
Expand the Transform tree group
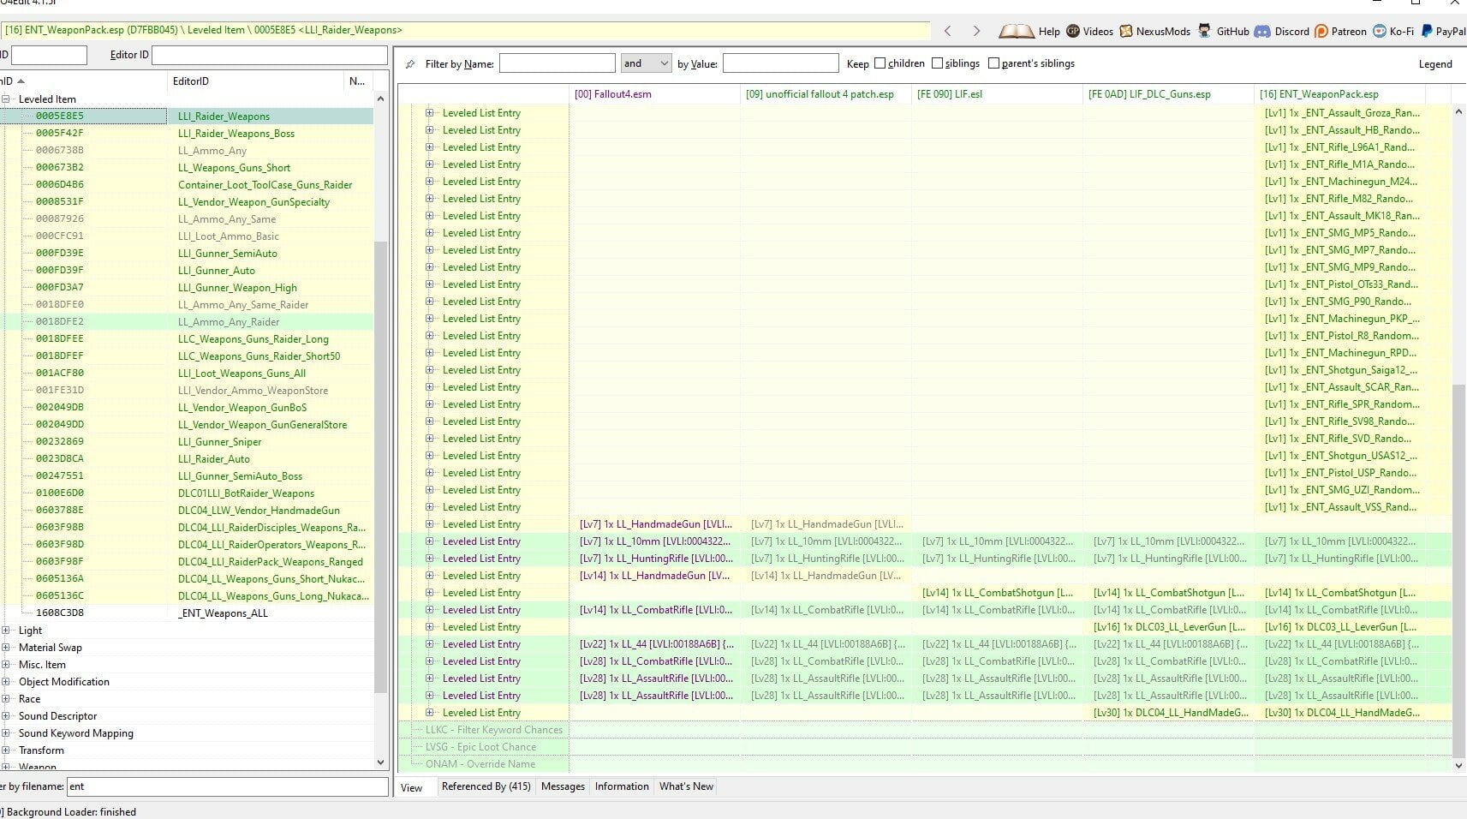pyautogui.click(x=6, y=750)
